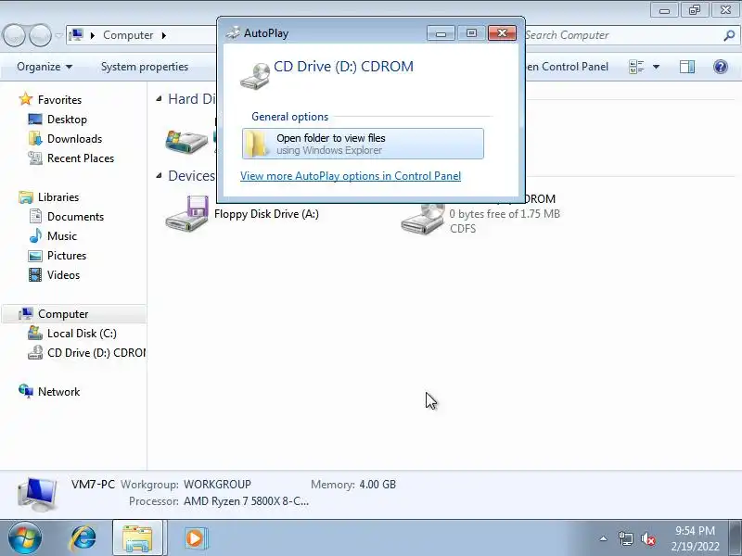Select the CD drive icon in main pane
Viewport: 742px width, 556px height.
(423, 219)
